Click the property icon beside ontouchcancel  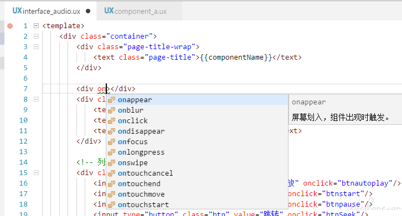pyautogui.click(x=111, y=173)
